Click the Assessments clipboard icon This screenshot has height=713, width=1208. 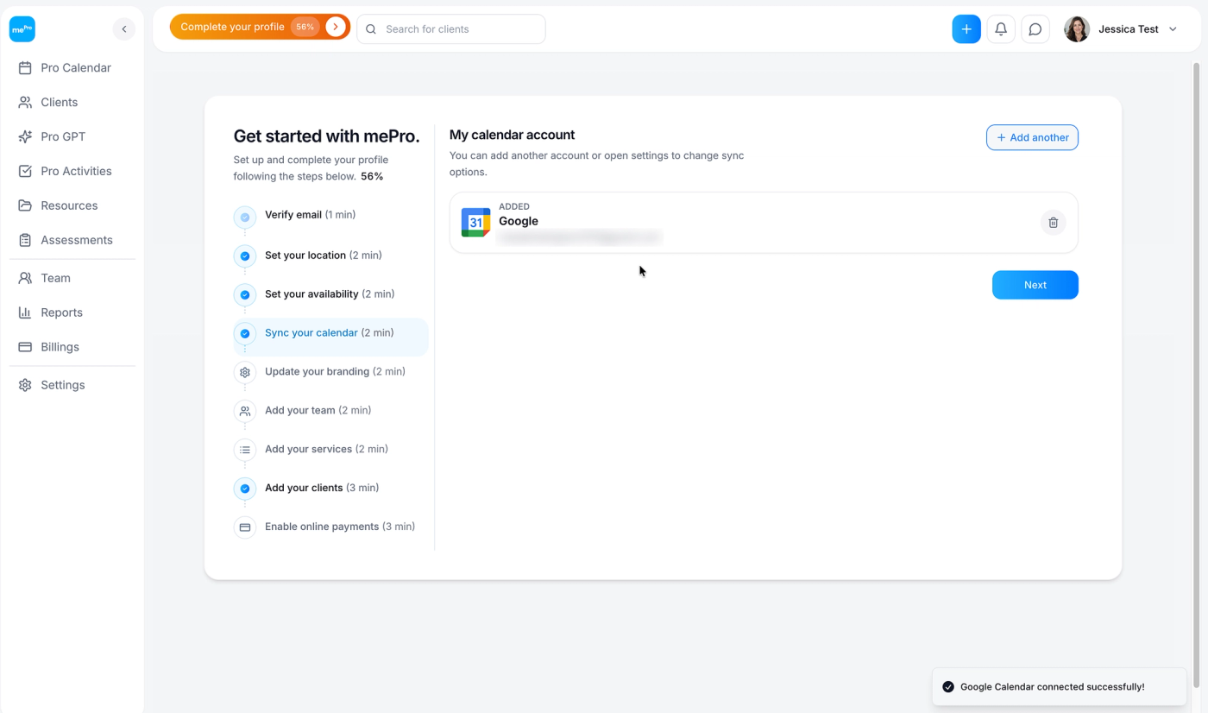pos(25,240)
